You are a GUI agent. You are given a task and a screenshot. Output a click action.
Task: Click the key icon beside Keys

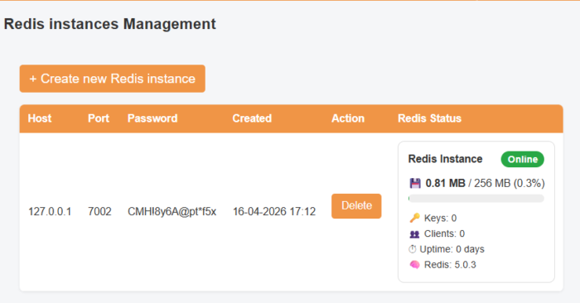click(x=414, y=218)
